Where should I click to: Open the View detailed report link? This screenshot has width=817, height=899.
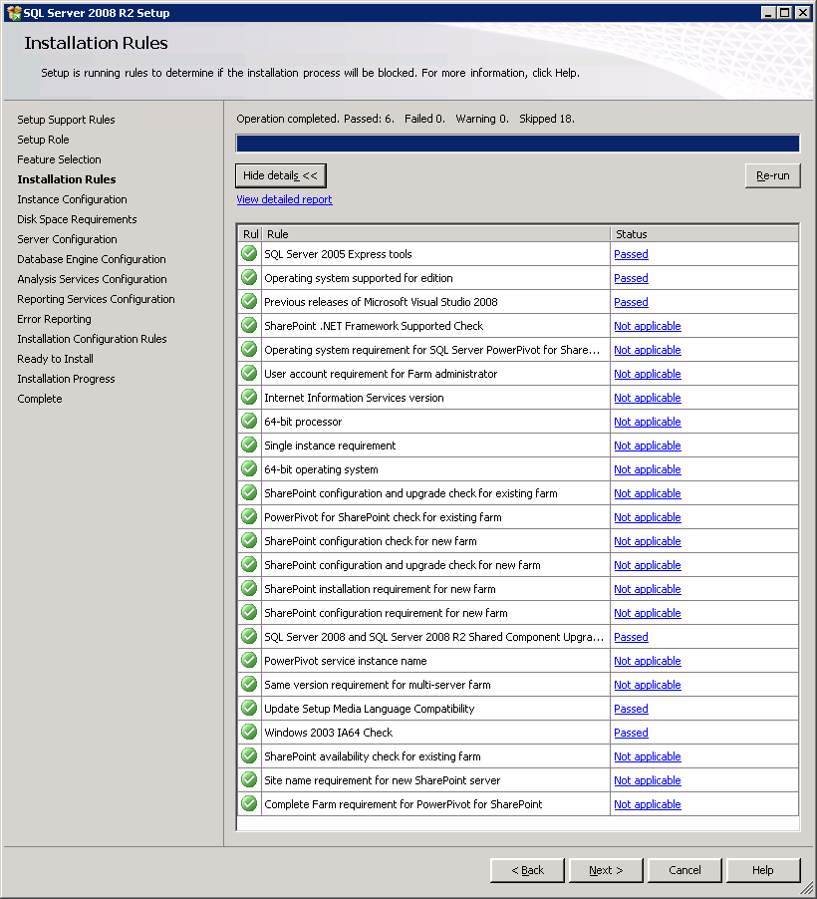284,199
